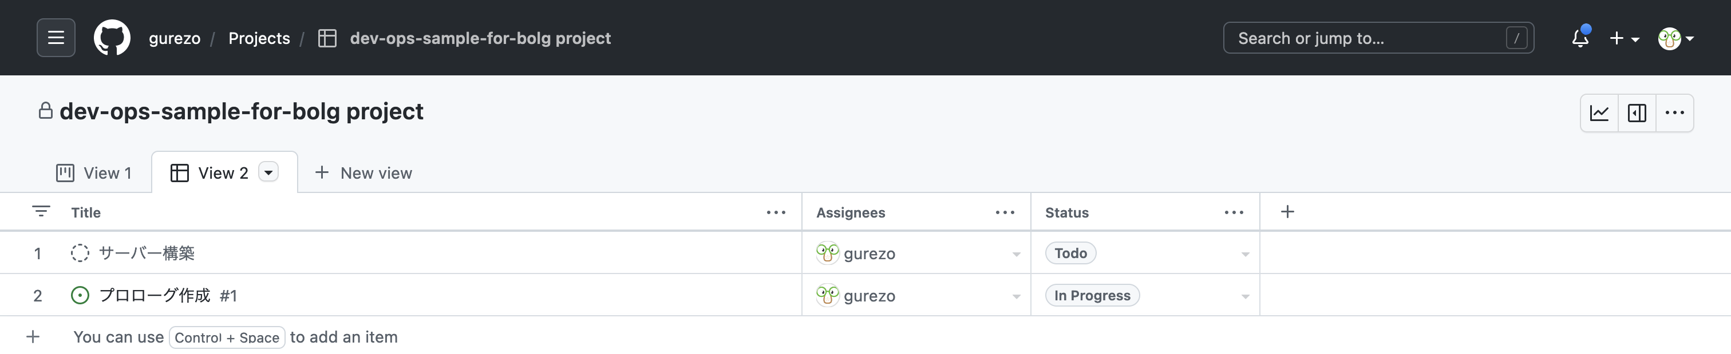Open the Status column options menu

pos(1233,212)
